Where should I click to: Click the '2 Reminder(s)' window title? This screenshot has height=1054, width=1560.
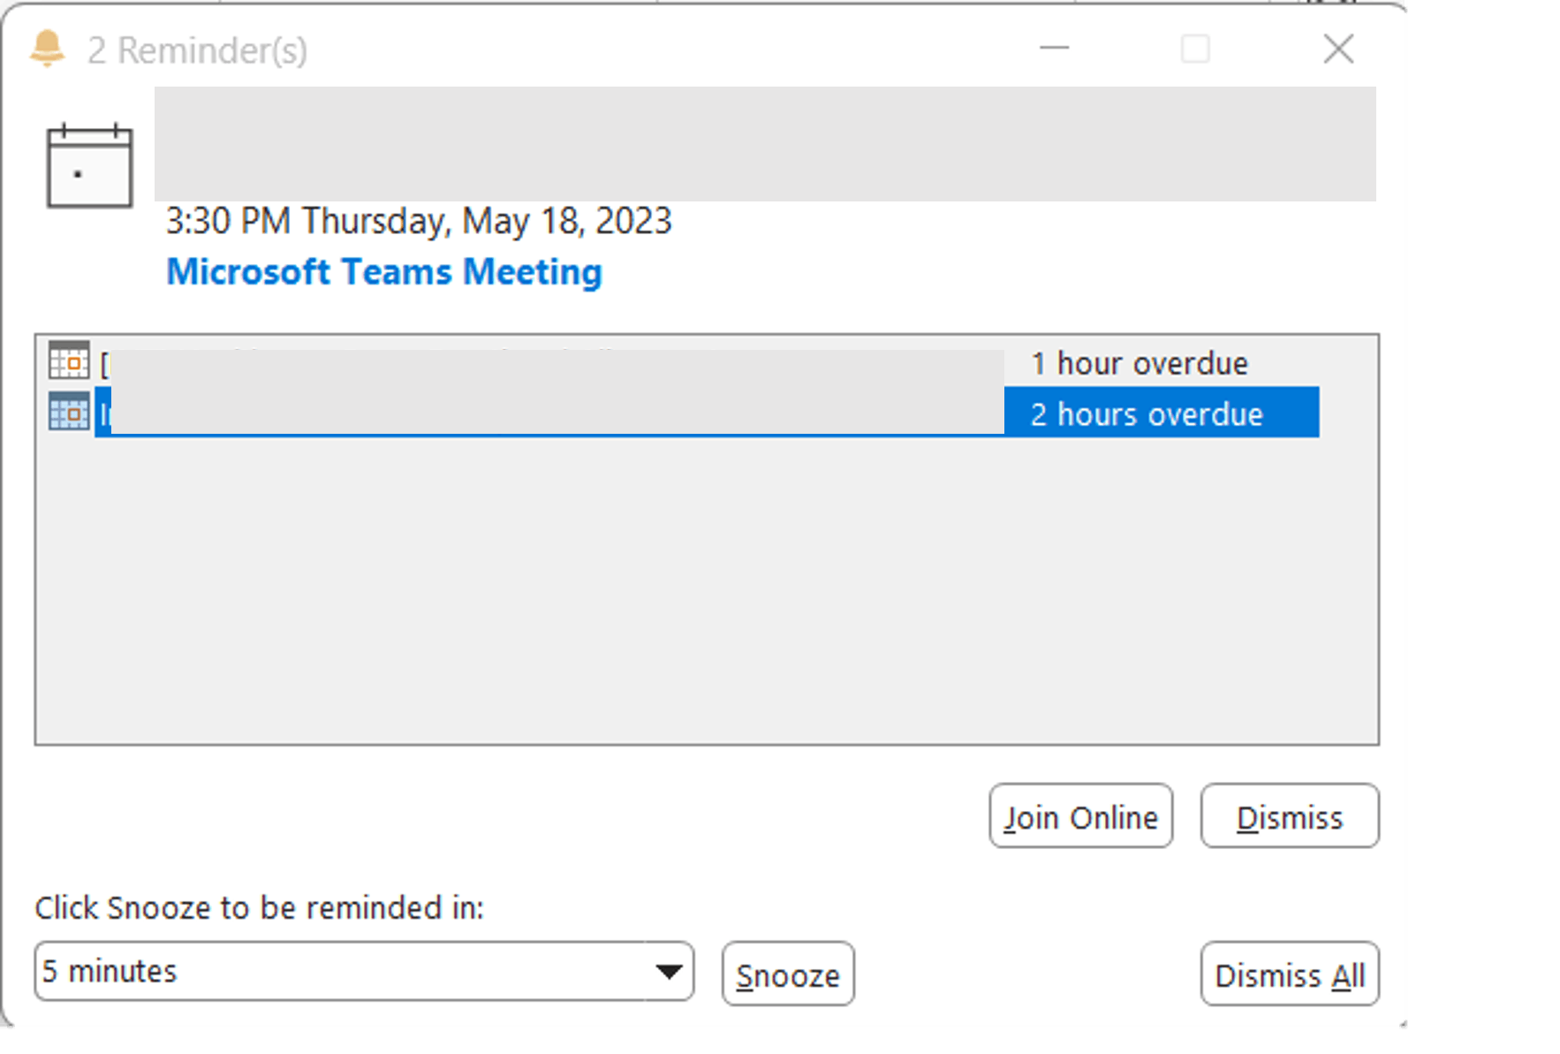(197, 50)
